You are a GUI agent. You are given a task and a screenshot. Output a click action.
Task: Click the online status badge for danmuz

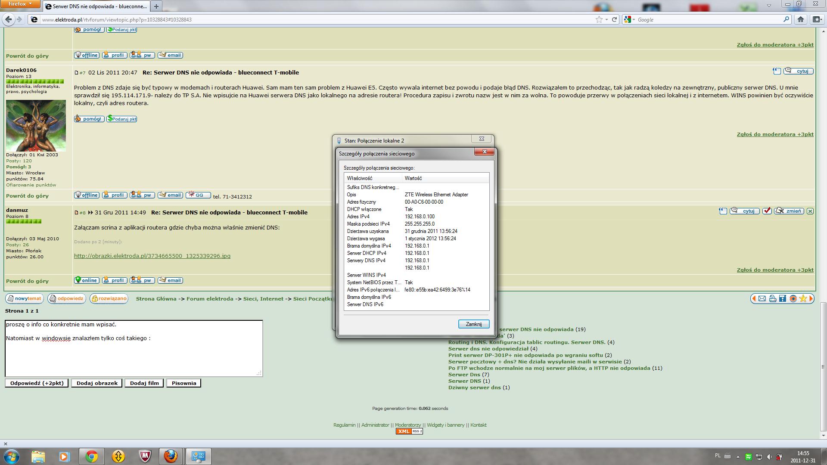tap(87, 280)
